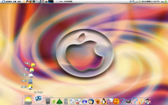168x105 pixels.
Task: Open the date and time clock applet
Action: 150,1
